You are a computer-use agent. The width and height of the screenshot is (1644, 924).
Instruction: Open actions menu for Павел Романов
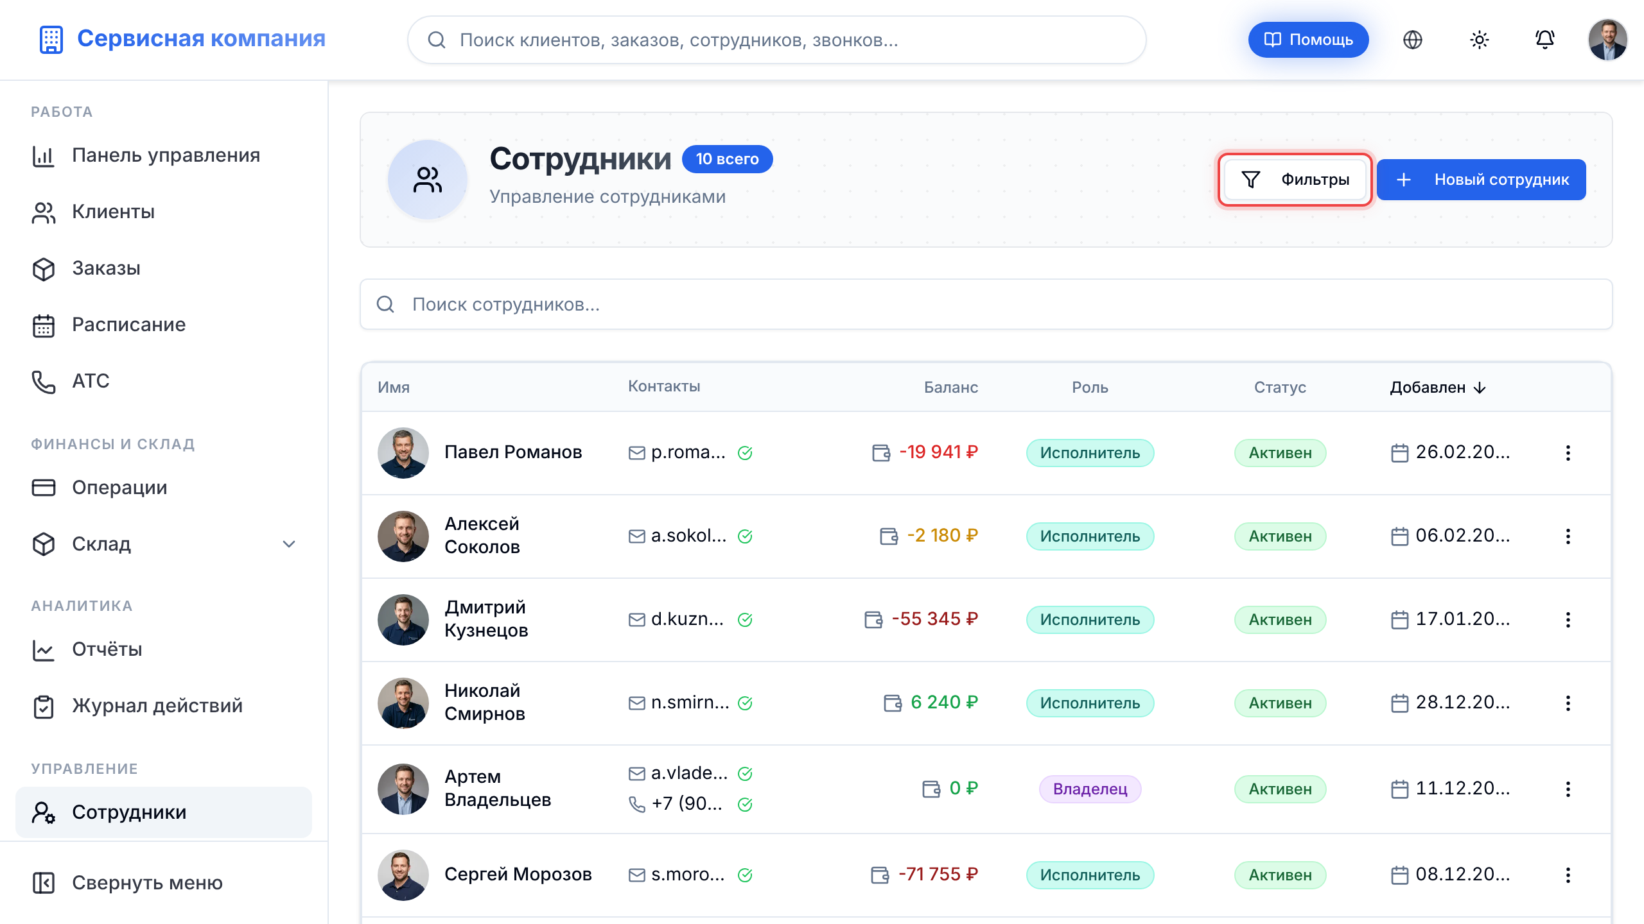point(1568,453)
